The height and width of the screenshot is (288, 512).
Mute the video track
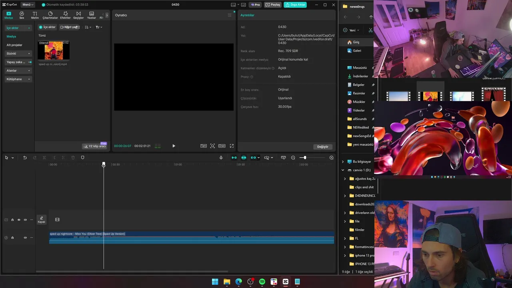[x=25, y=220]
